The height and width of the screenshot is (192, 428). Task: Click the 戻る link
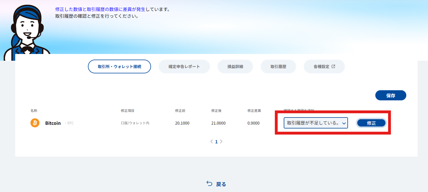click(216, 184)
